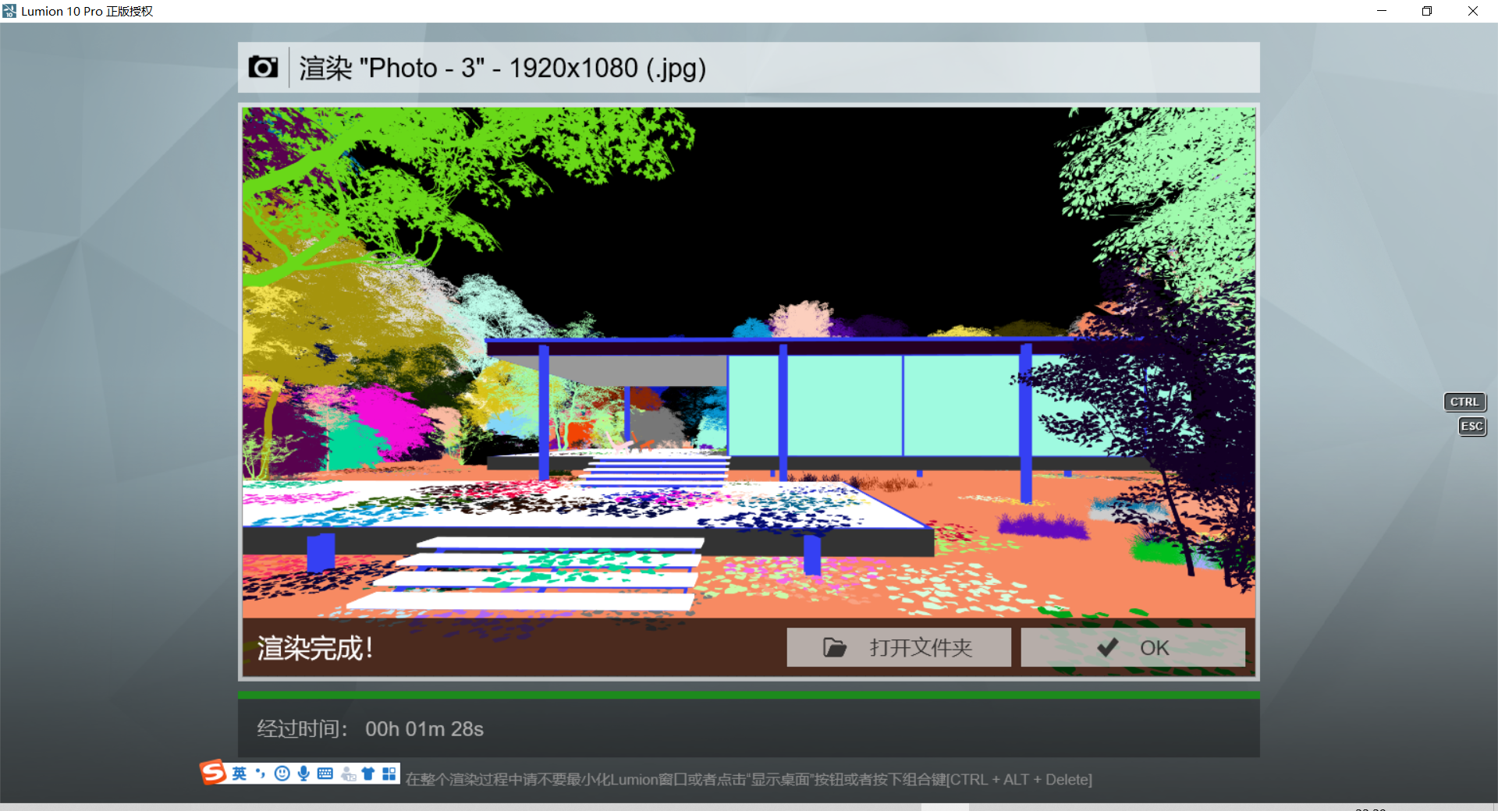Open the Sogou emoji panel
1498x811 pixels.
(x=282, y=774)
